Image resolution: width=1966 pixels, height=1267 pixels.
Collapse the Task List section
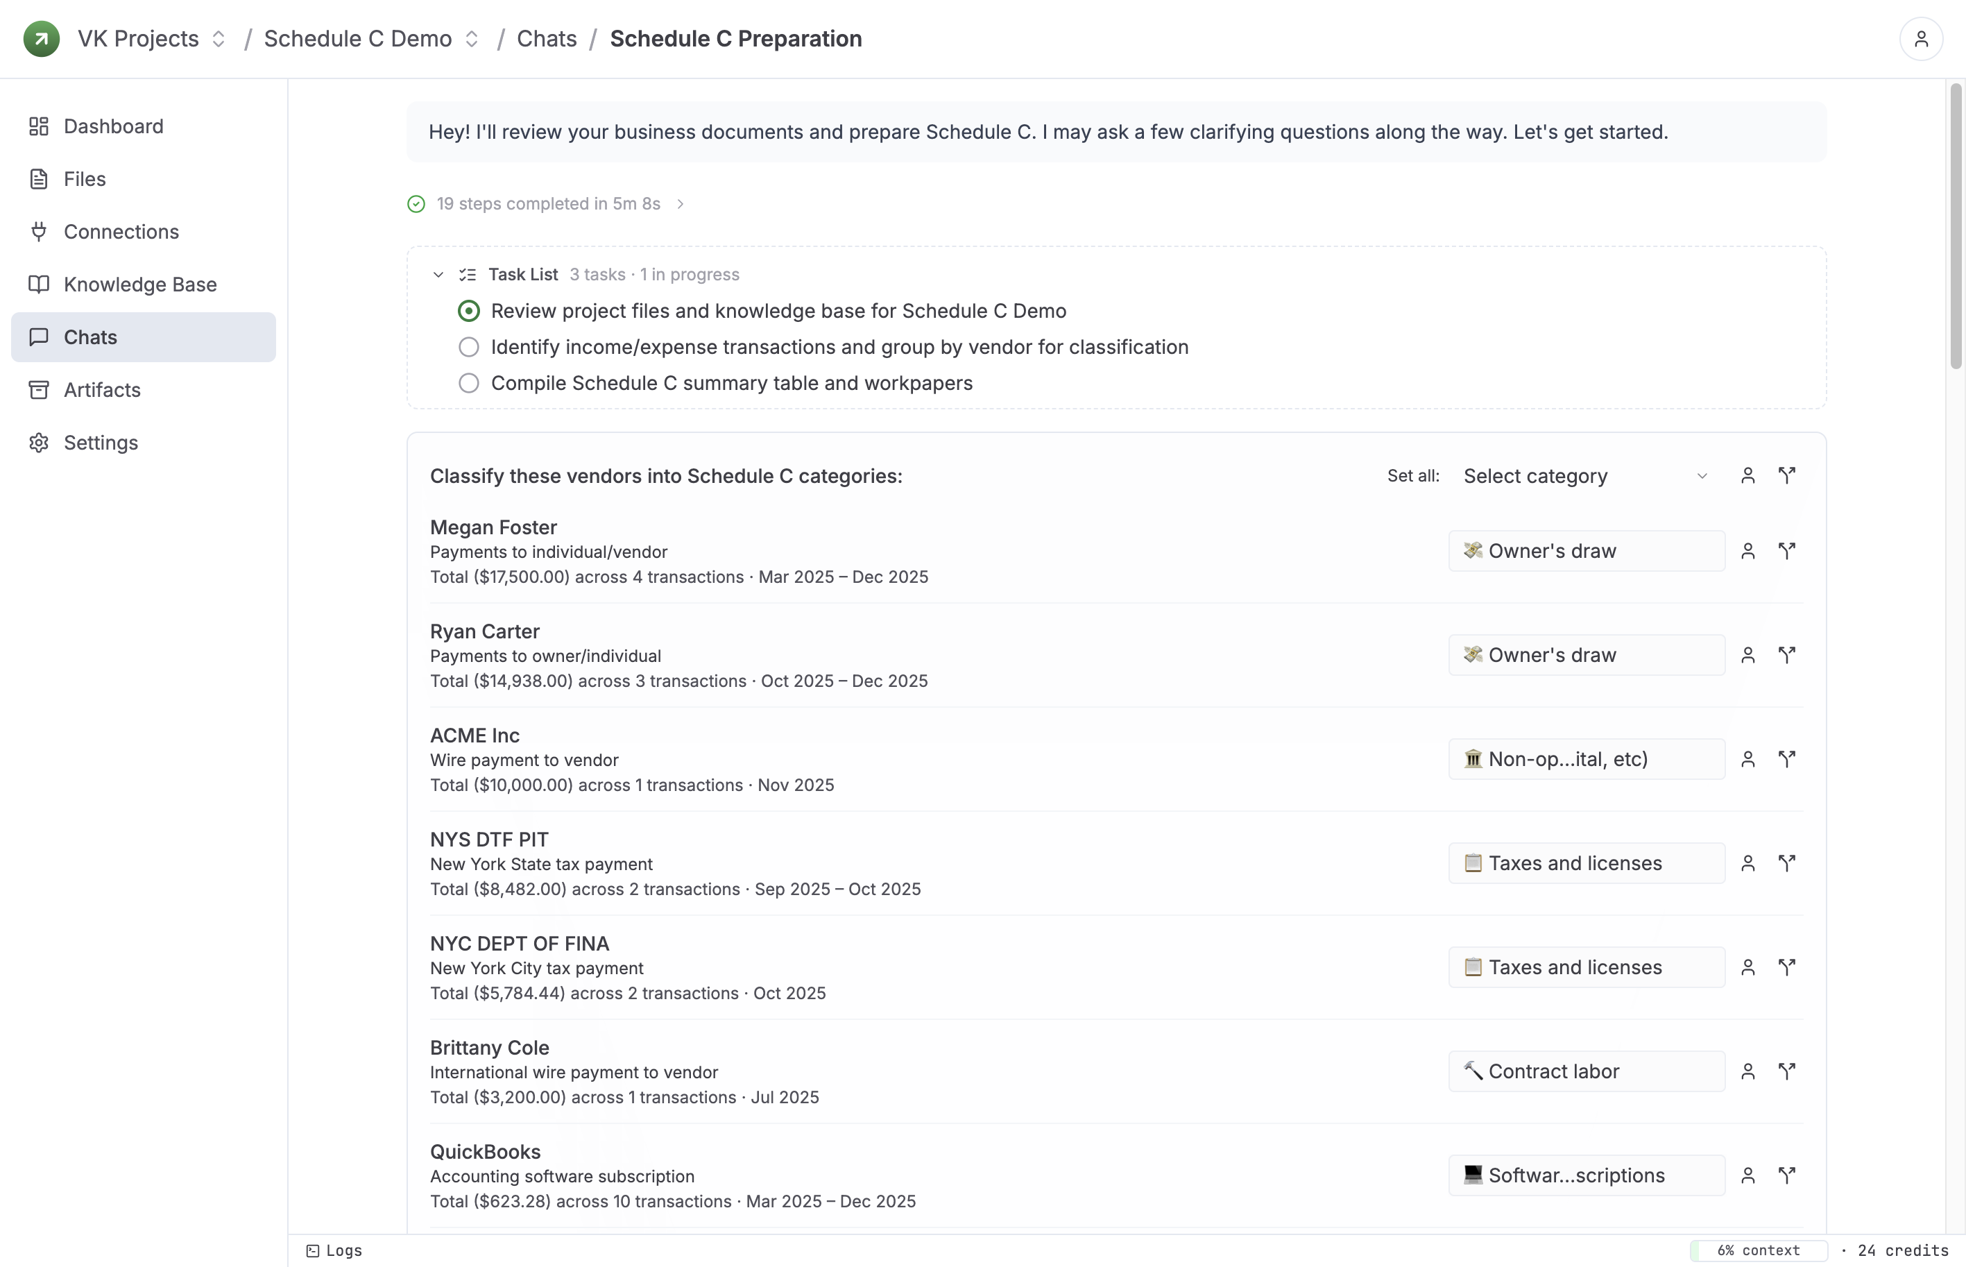click(x=437, y=274)
